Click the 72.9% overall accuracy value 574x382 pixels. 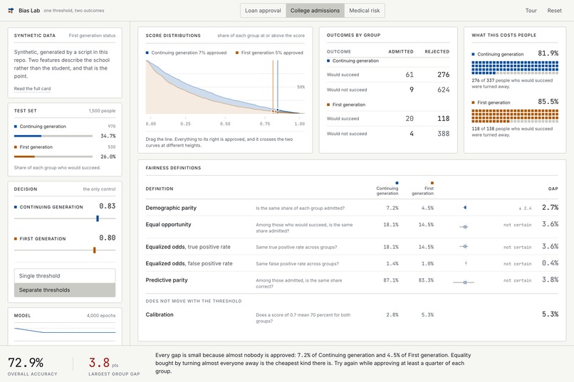click(x=26, y=363)
